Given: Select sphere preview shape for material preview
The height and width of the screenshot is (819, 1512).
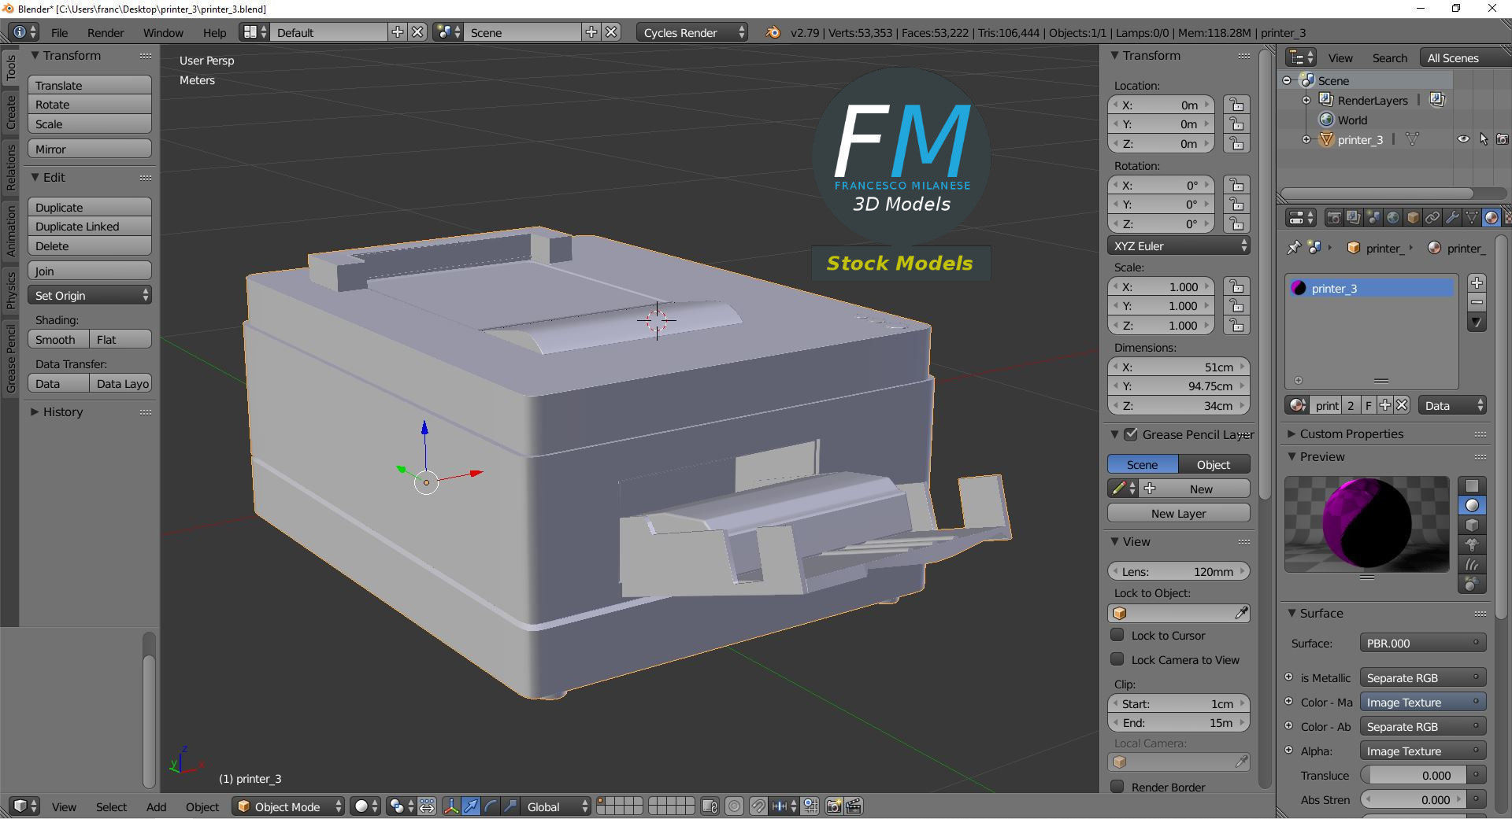Looking at the screenshot, I should coord(1472,505).
